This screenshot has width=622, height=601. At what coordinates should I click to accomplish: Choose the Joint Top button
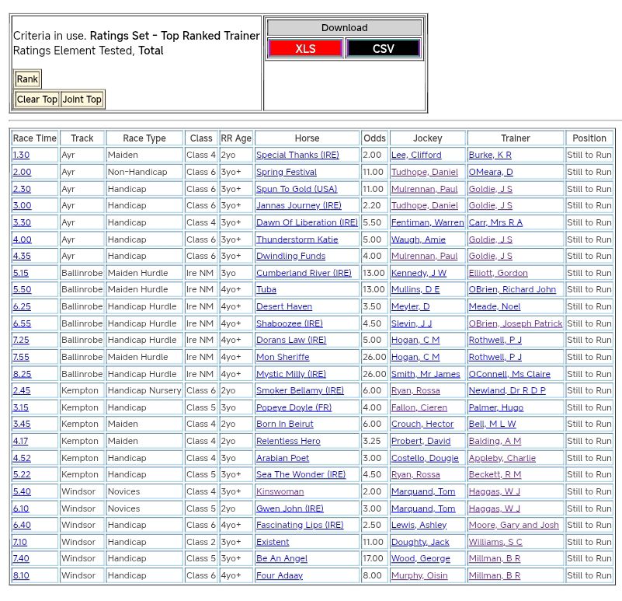[82, 100]
